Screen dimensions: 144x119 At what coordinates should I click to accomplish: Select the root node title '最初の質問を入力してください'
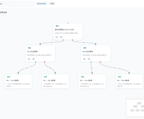(x=65, y=30)
